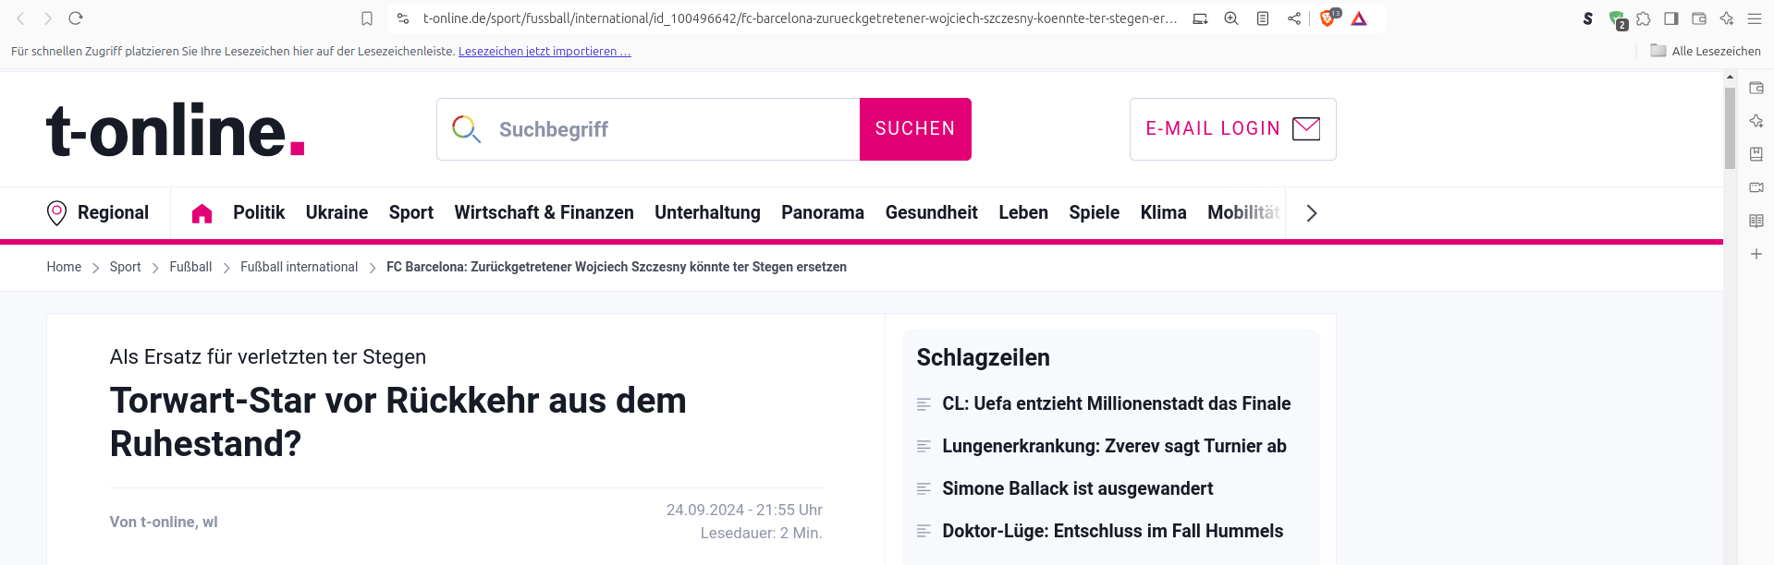Open Leo AI sparkle icon in top toolbar
Image resolution: width=1774 pixels, height=565 pixels.
[1727, 18]
